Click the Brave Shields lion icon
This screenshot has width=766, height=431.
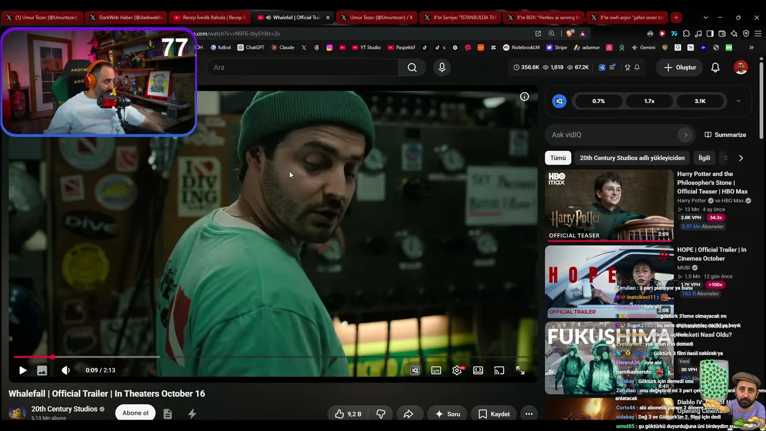click(569, 34)
